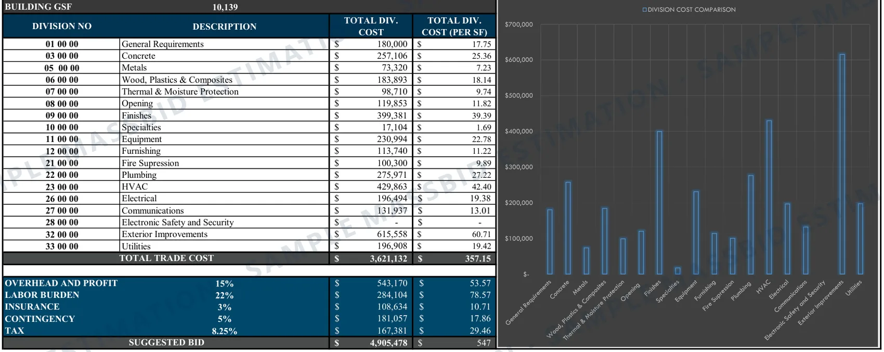Click the SUGGESTED BID label
Viewport: 884px width, 352px height.
[x=166, y=343]
